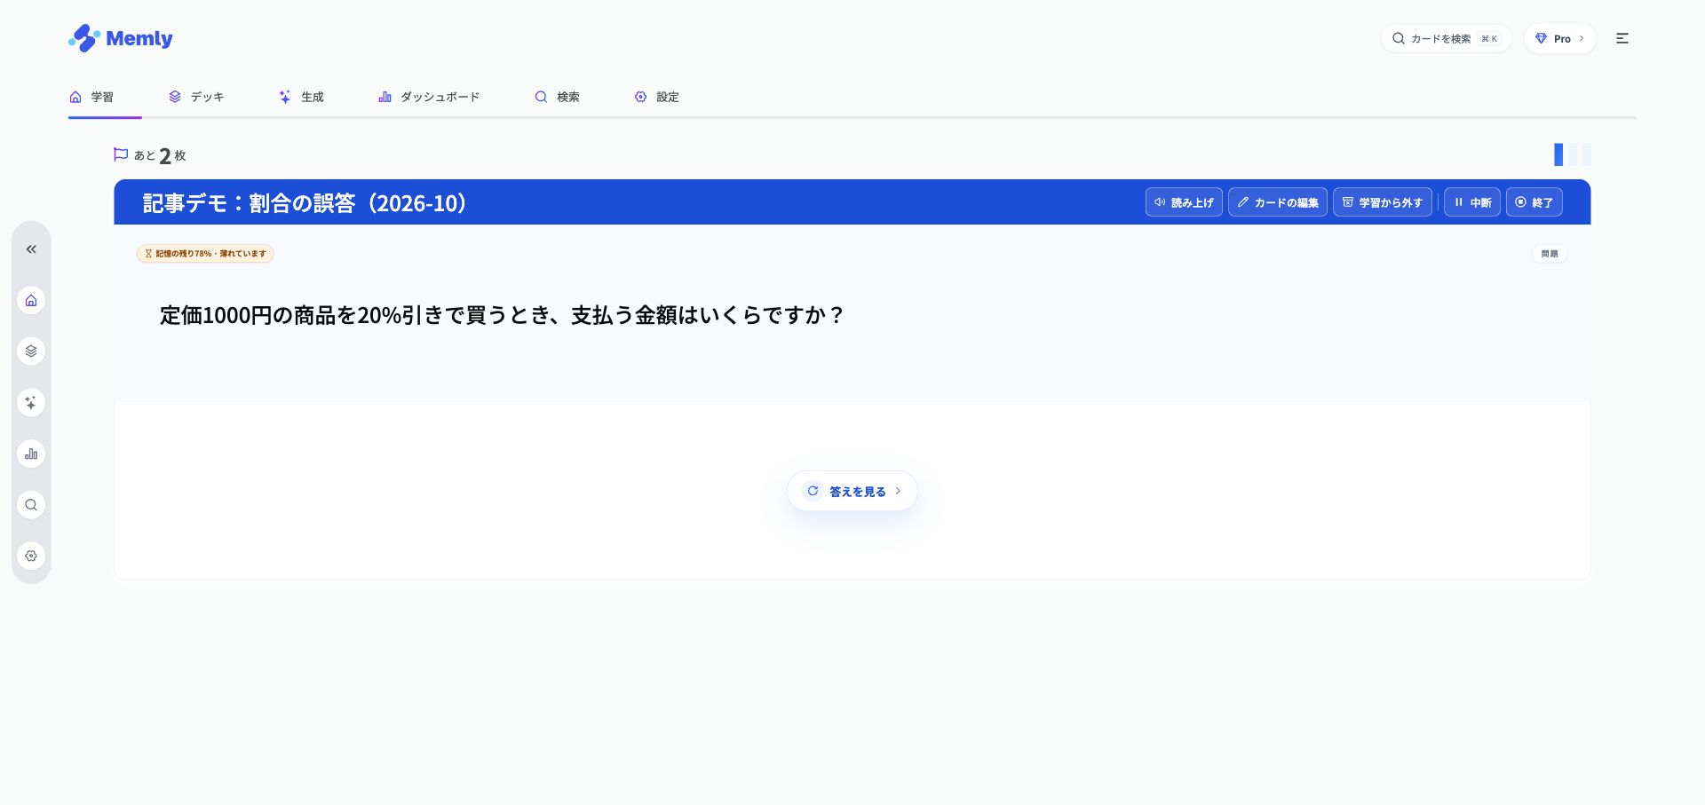Click the session progress bar indicator
1705x805 pixels.
pos(1572,154)
